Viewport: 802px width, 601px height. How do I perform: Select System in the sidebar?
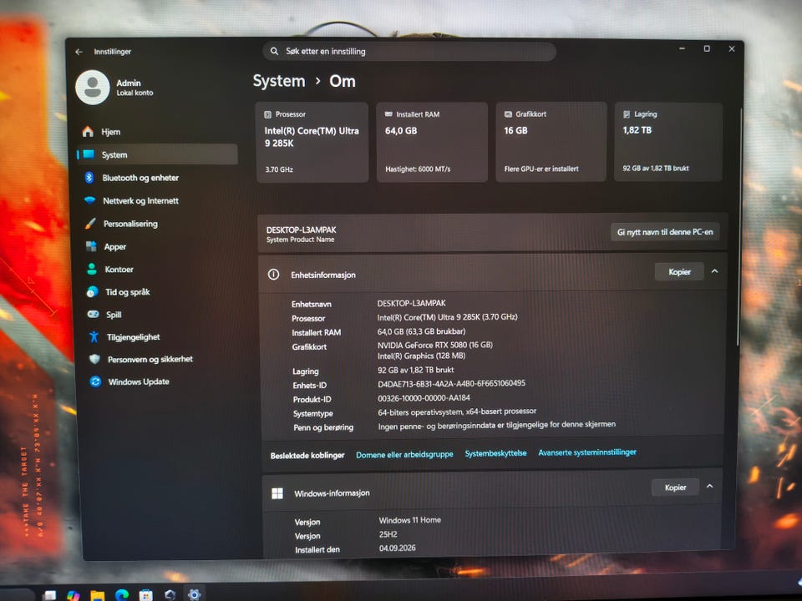point(156,154)
